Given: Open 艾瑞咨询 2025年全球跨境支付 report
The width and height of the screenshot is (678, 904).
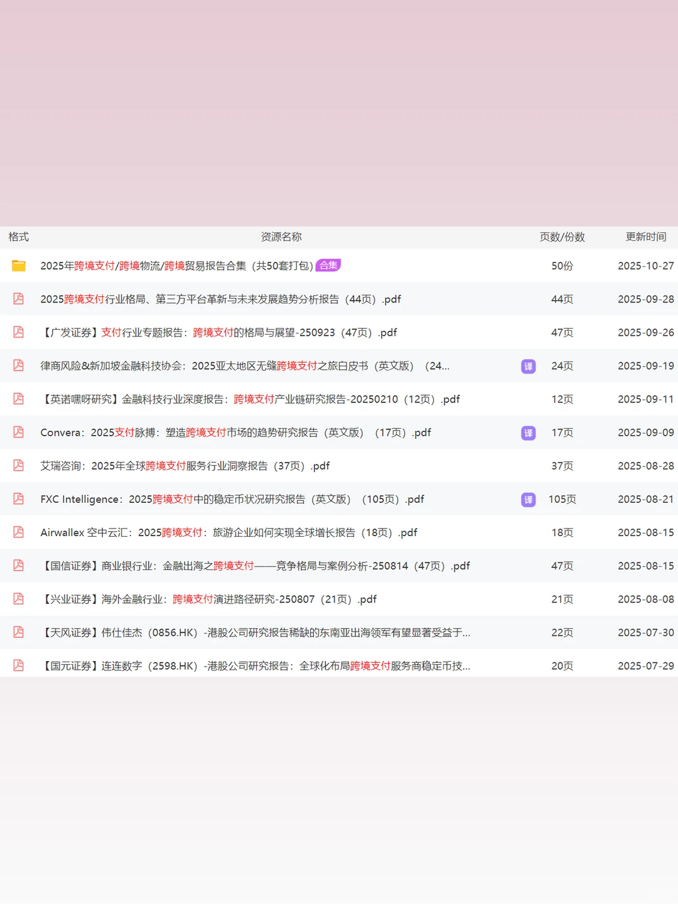Looking at the screenshot, I should [185, 466].
